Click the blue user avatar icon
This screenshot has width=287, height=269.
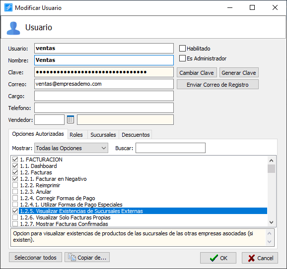click(13, 28)
